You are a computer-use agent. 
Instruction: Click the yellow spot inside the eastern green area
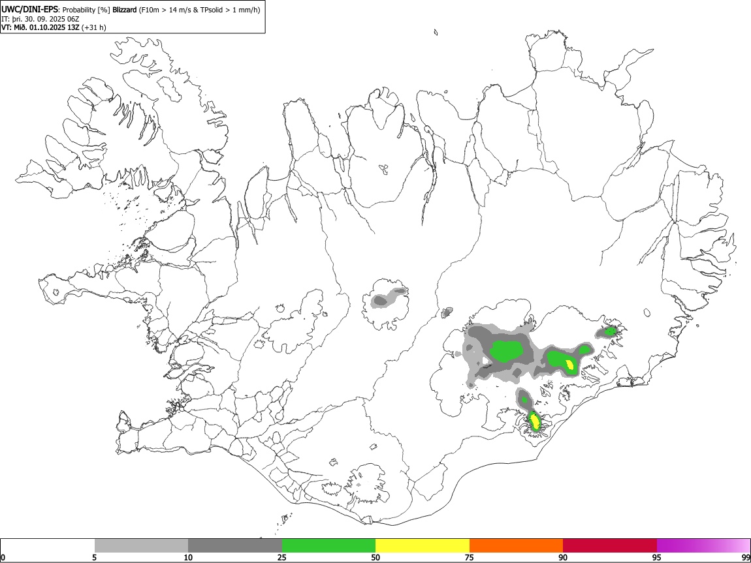570,365
